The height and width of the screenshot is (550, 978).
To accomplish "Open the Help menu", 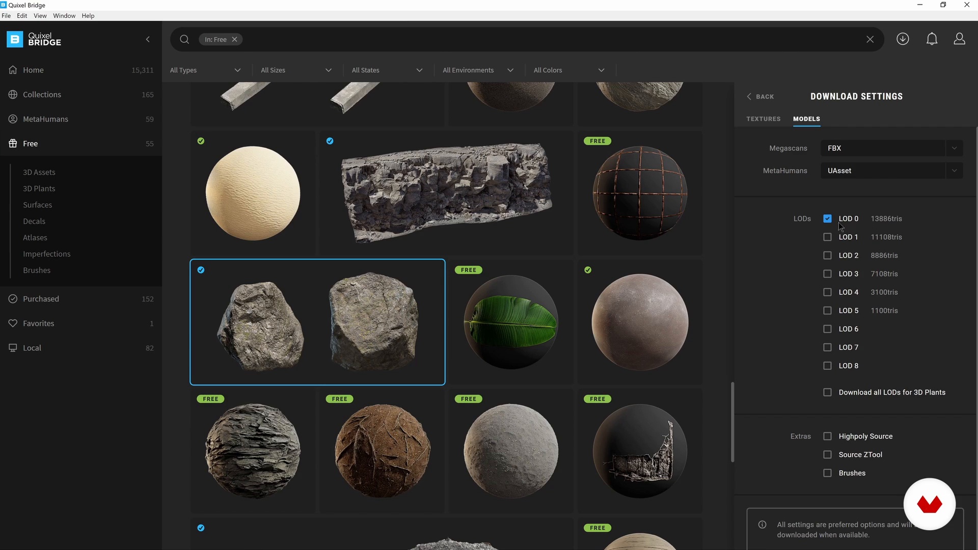I will coord(88,16).
